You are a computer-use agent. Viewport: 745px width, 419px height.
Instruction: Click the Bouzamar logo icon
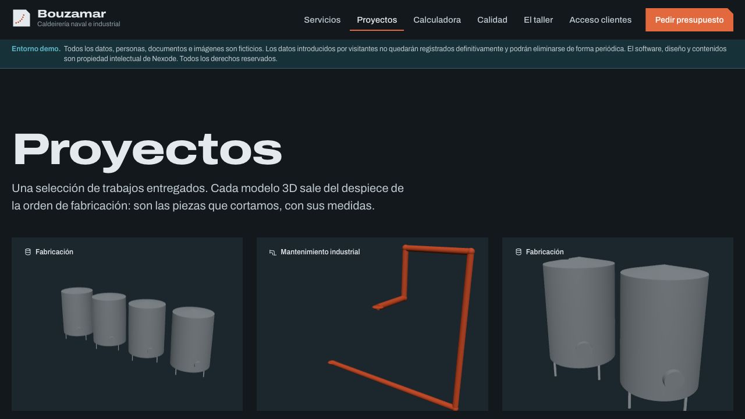tap(22, 19)
